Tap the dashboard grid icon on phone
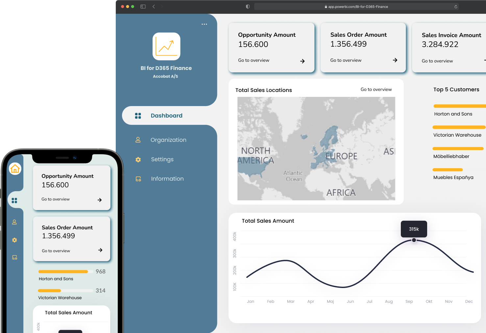 [x=14, y=200]
